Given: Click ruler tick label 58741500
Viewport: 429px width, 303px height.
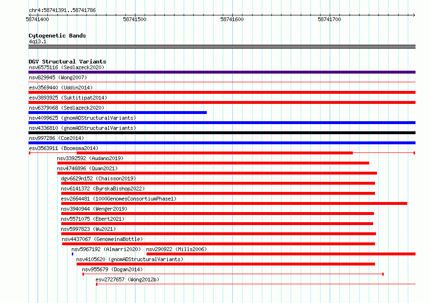Looking at the screenshot, I should (134, 19).
